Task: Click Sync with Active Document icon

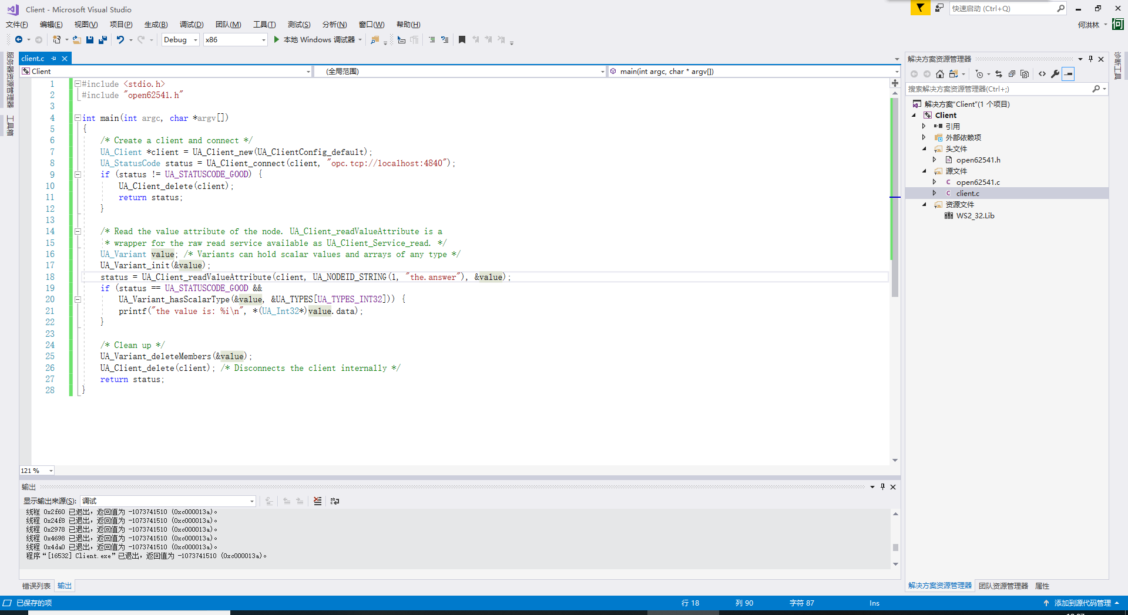Action: 999,74
